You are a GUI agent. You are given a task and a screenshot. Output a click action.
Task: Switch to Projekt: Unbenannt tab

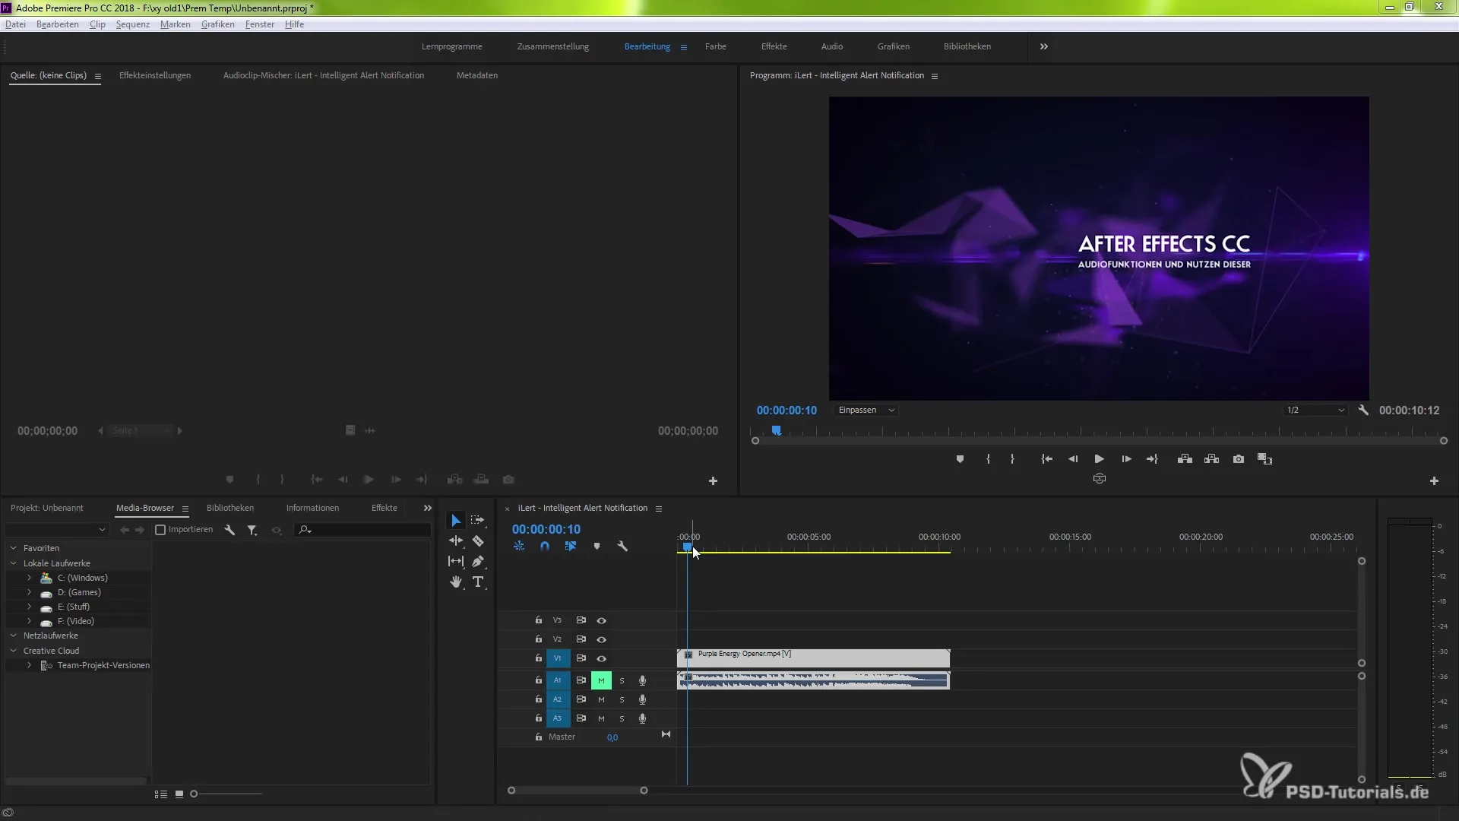click(47, 508)
